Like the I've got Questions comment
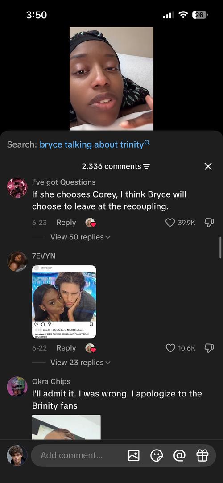Screen dimensions: 223x483 coord(170,223)
